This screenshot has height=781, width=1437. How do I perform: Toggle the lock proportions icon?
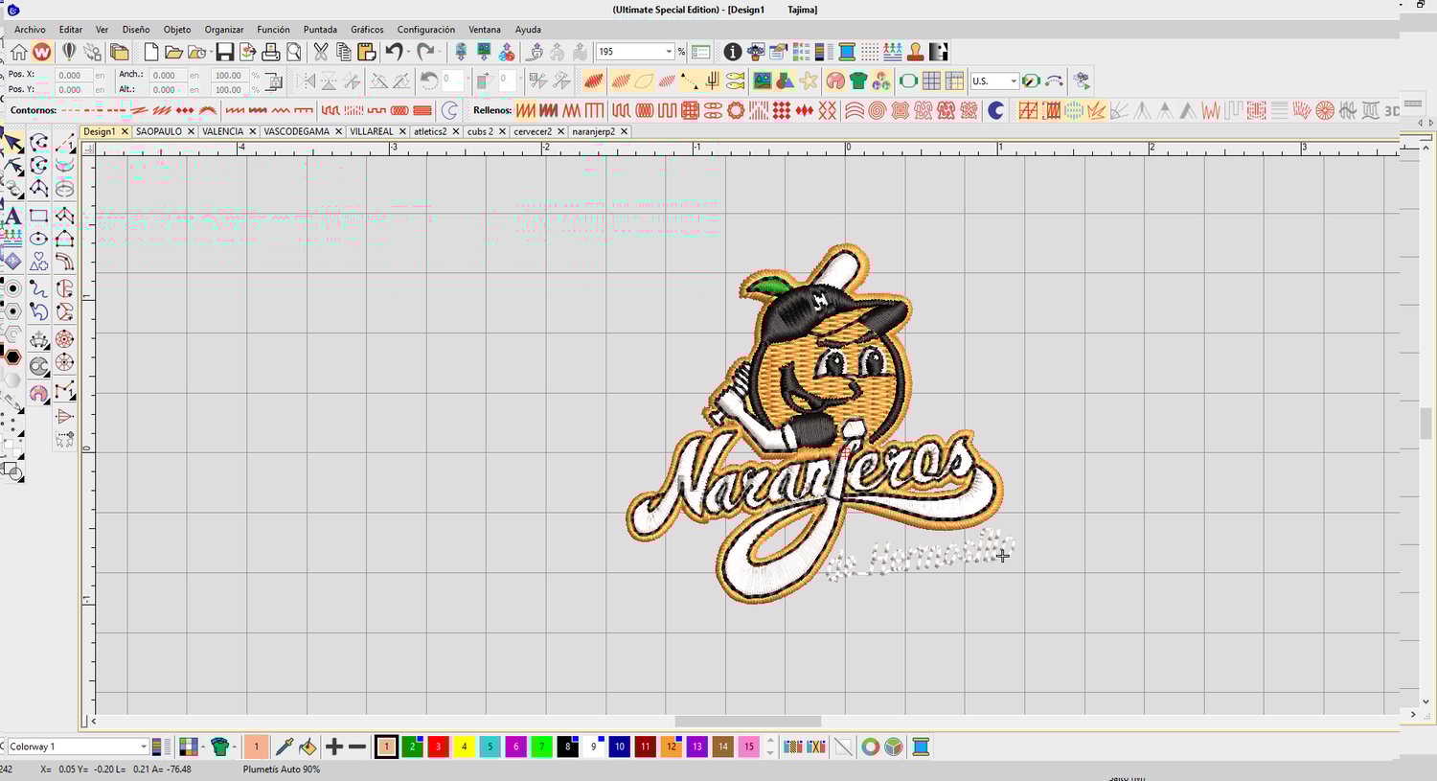click(x=273, y=81)
